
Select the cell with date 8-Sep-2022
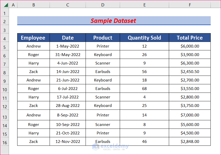(68, 115)
